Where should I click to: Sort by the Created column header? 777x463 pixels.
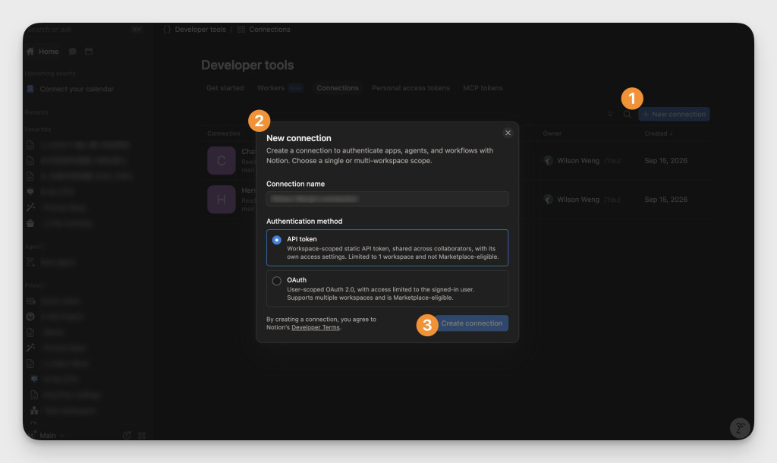pos(658,134)
